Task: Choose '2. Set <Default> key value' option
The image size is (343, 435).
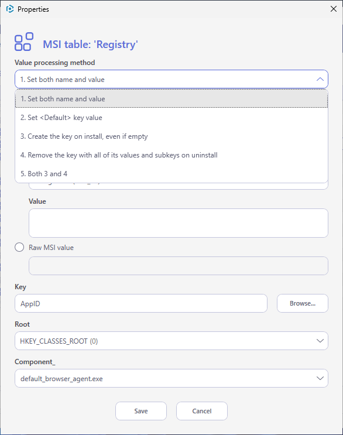Action: 171,118
